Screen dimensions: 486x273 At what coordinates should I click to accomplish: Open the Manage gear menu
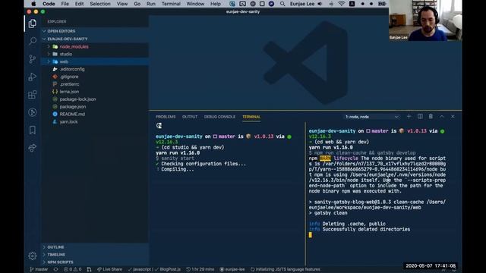point(32,256)
